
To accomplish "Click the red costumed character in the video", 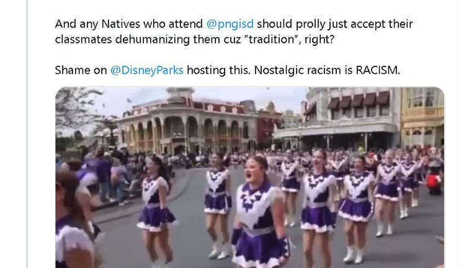I will (x=434, y=182).
